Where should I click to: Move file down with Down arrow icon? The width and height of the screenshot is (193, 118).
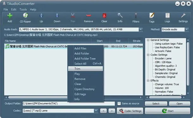coord(57,15)
